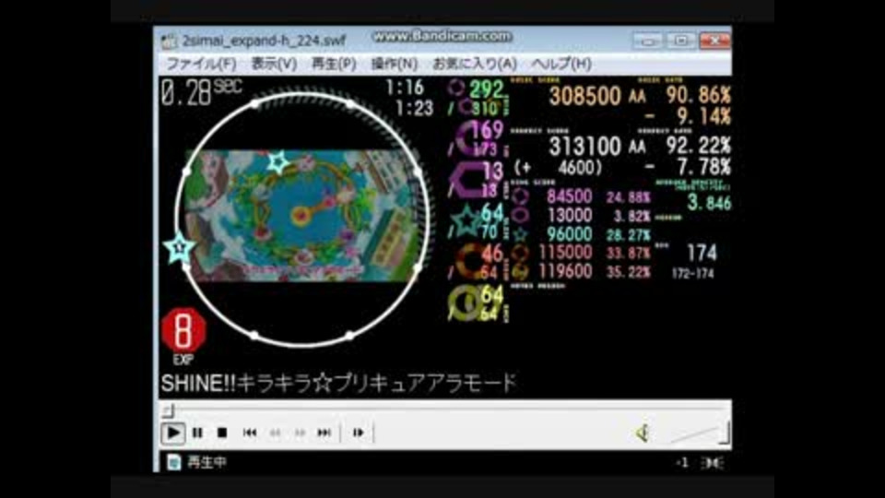Open the 再生(P) menu
The image size is (885, 498).
tap(334, 64)
